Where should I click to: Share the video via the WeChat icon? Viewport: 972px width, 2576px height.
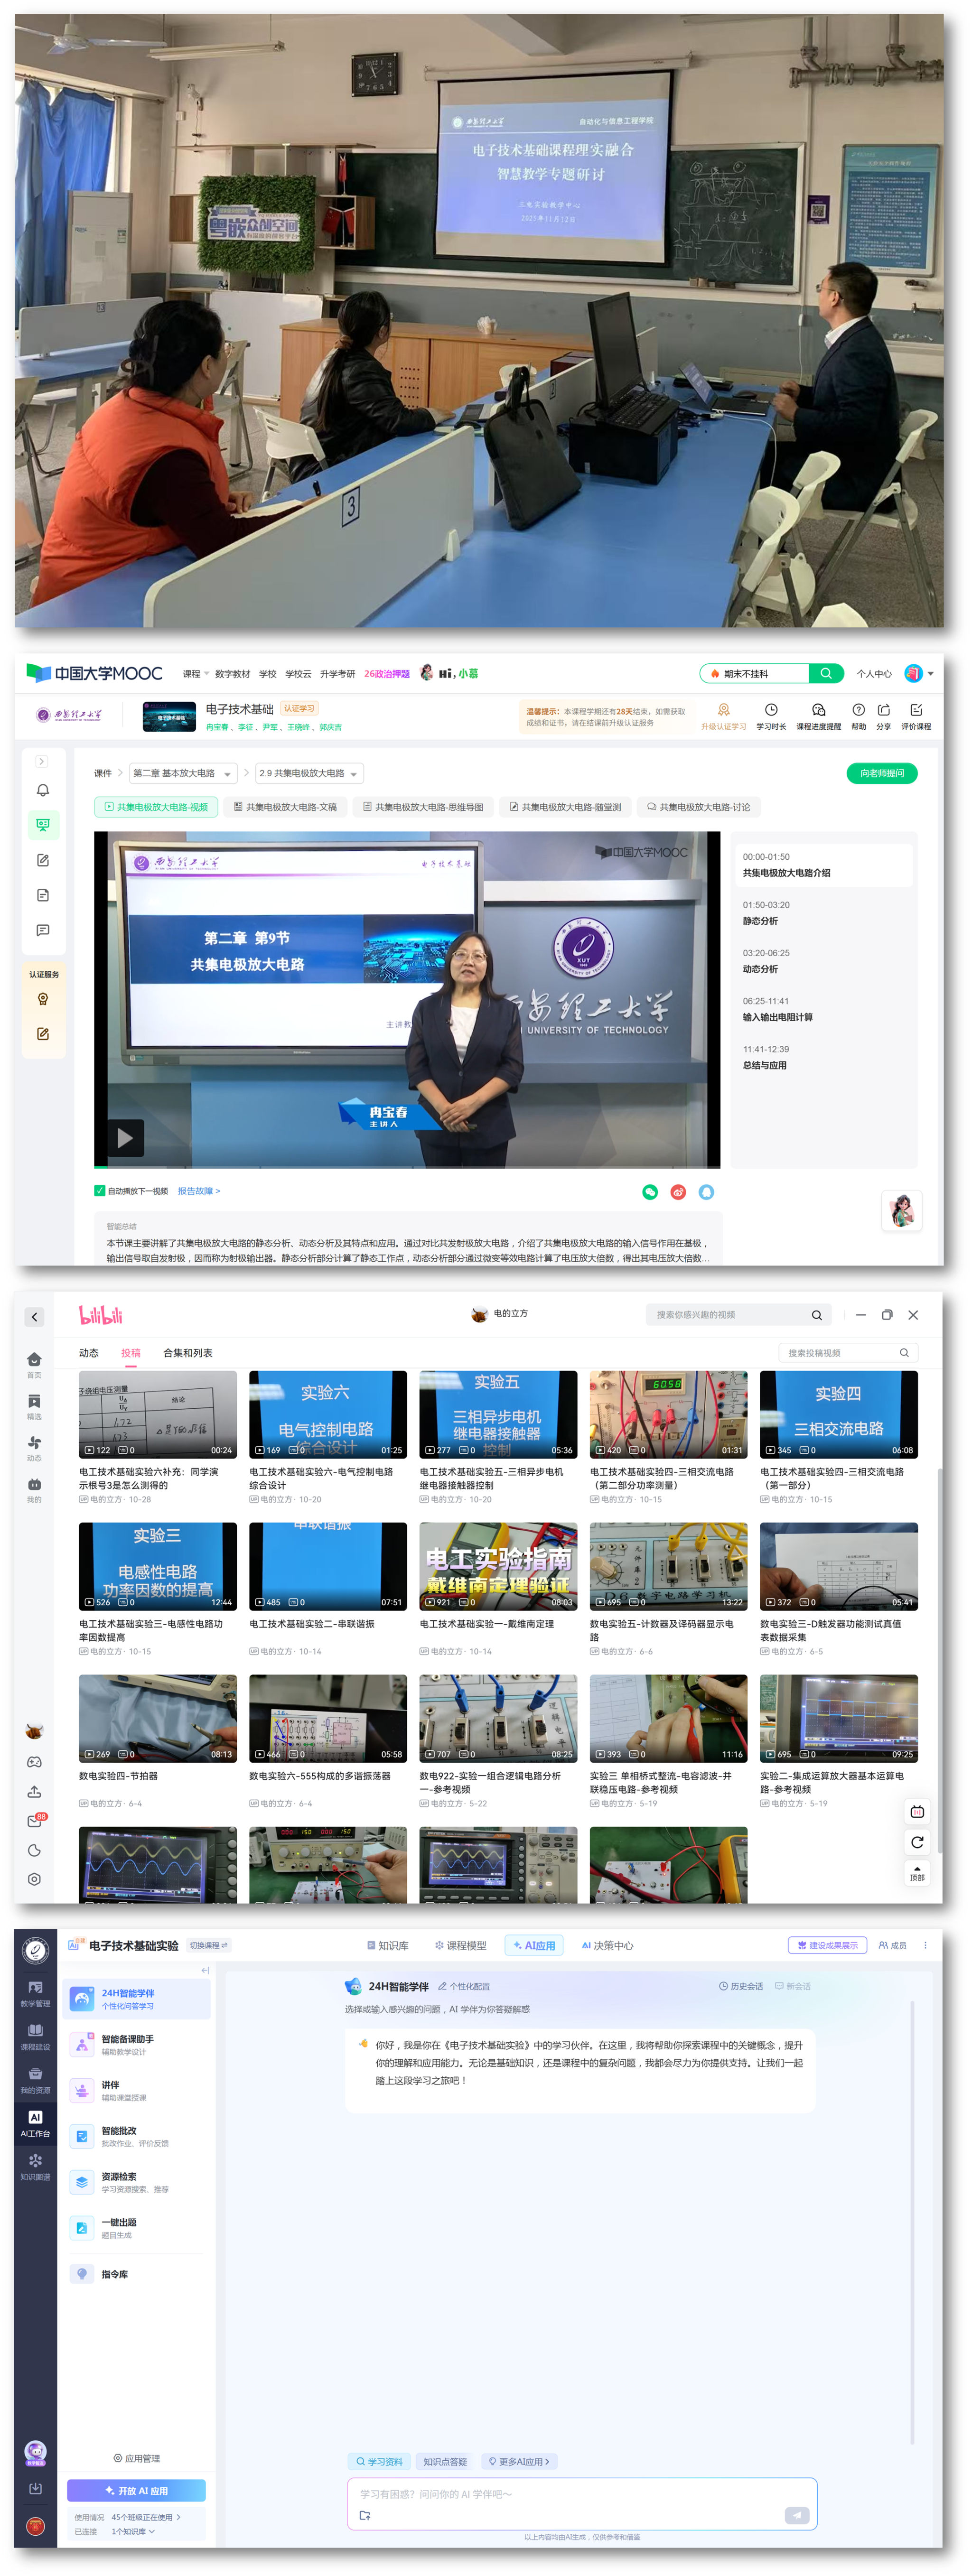coord(650,1192)
